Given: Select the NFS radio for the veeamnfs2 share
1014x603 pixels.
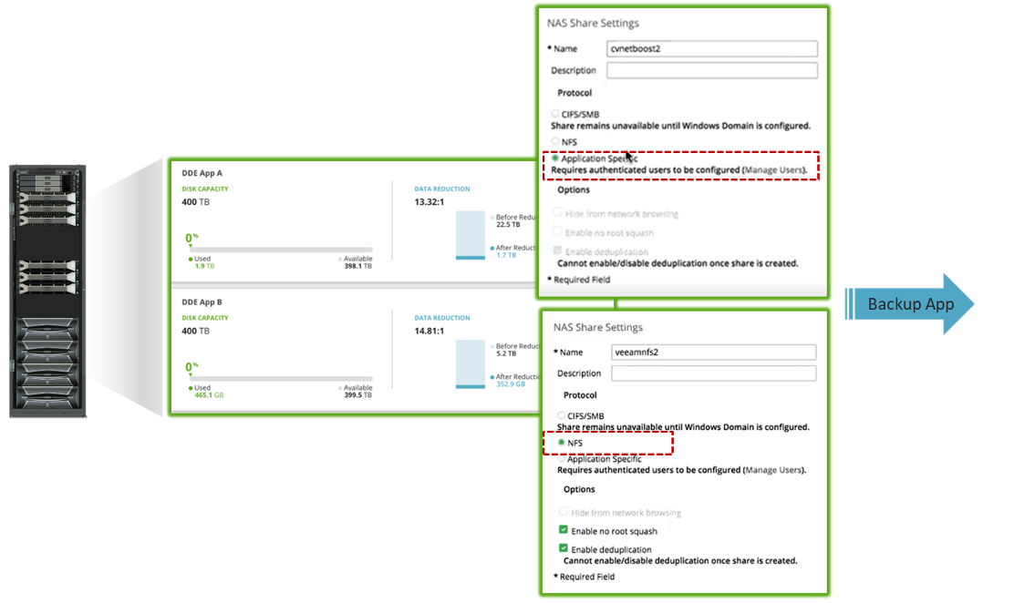Looking at the screenshot, I should click(562, 444).
